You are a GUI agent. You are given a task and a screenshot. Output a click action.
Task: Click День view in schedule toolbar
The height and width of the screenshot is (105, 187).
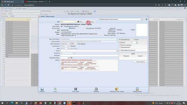[x=67, y=11]
